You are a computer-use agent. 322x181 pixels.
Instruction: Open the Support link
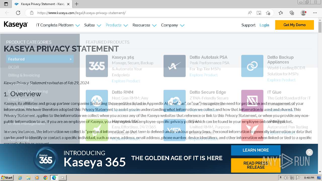click(x=248, y=25)
